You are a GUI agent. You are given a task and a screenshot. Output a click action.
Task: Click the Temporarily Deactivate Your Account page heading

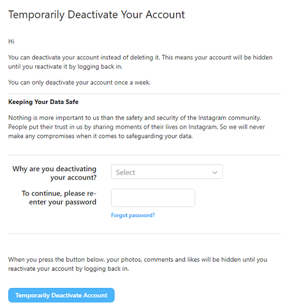96,15
